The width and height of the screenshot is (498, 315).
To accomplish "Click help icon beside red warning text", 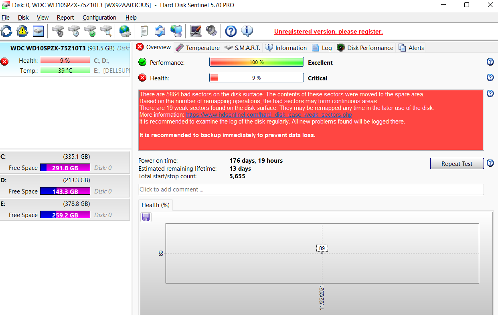I will [490, 94].
